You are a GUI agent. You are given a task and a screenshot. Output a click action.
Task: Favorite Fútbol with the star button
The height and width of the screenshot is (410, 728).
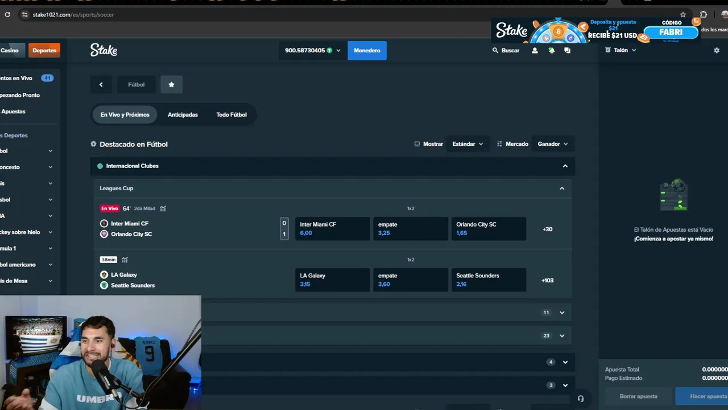click(x=171, y=84)
